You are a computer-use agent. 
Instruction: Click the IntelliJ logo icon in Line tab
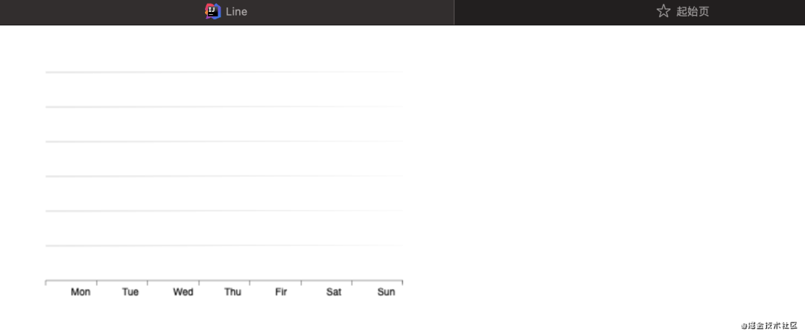[213, 11]
